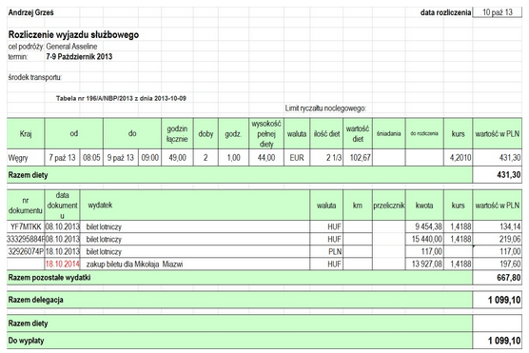529x353 pixels.
Task: Click the 'od' column header
Action: (74, 133)
